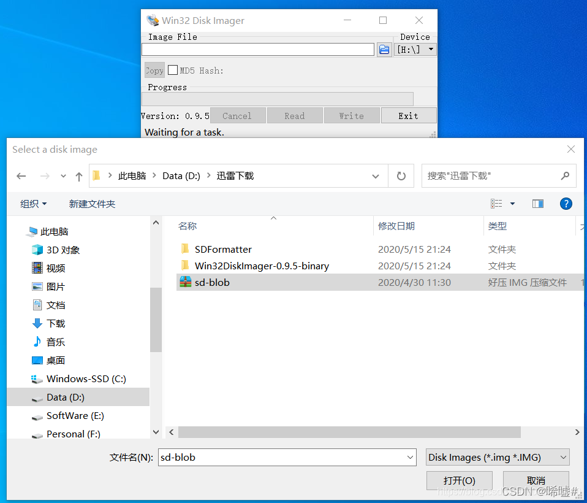The height and width of the screenshot is (503, 587).
Task: Select SoftWare (E:) drive in navigation pane
Action: click(75, 415)
